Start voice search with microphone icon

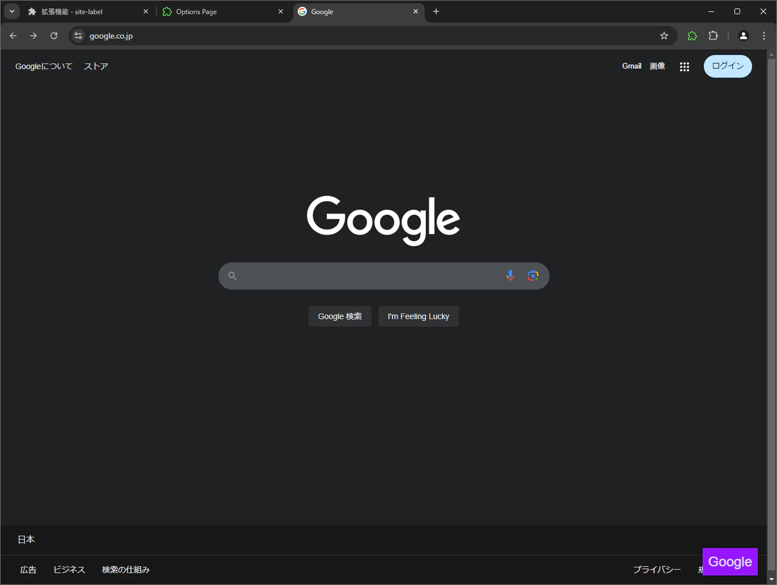pos(510,276)
